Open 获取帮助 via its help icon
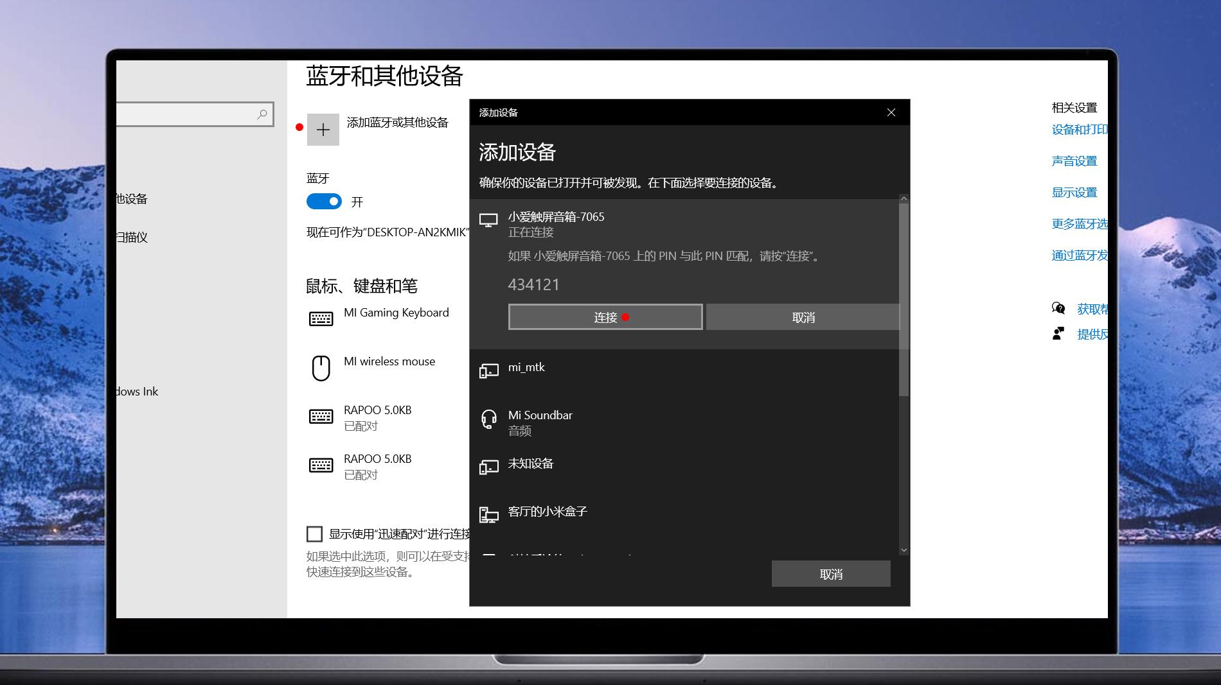 (1058, 309)
